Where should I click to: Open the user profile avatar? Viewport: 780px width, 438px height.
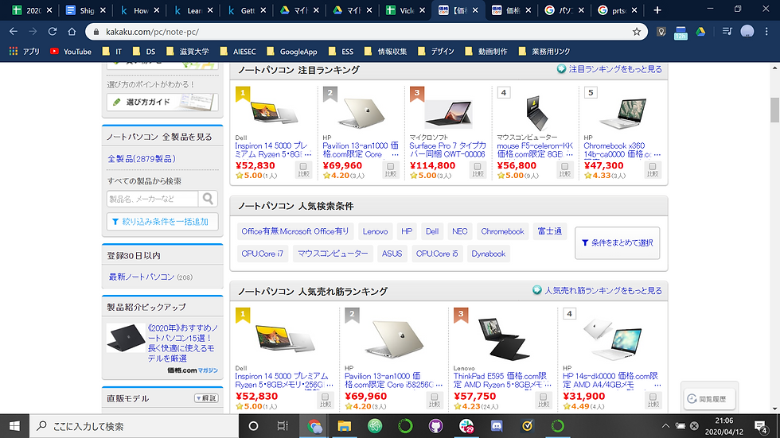coord(747,31)
